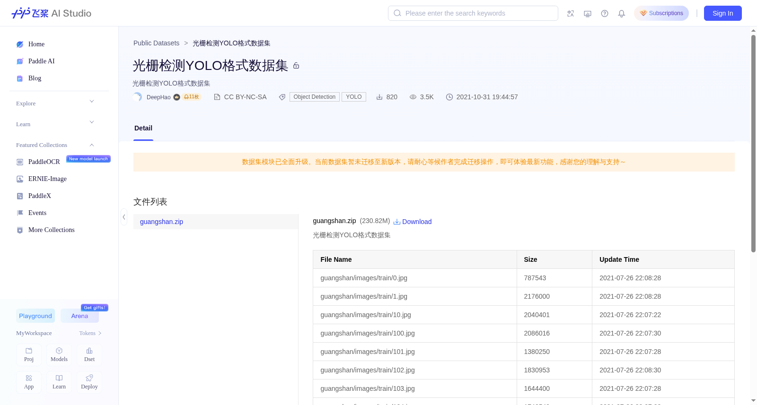Click the YOLO tag

[354, 97]
